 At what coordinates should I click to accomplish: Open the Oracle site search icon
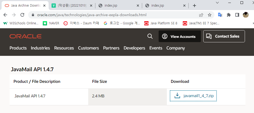click(x=150, y=36)
